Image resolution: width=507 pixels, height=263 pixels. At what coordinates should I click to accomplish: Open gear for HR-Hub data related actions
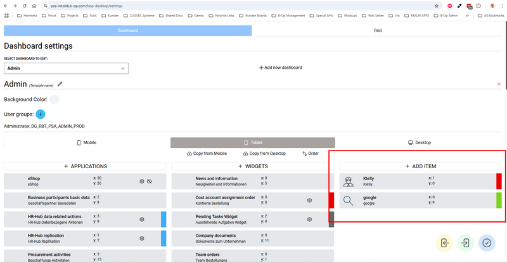tap(142, 219)
